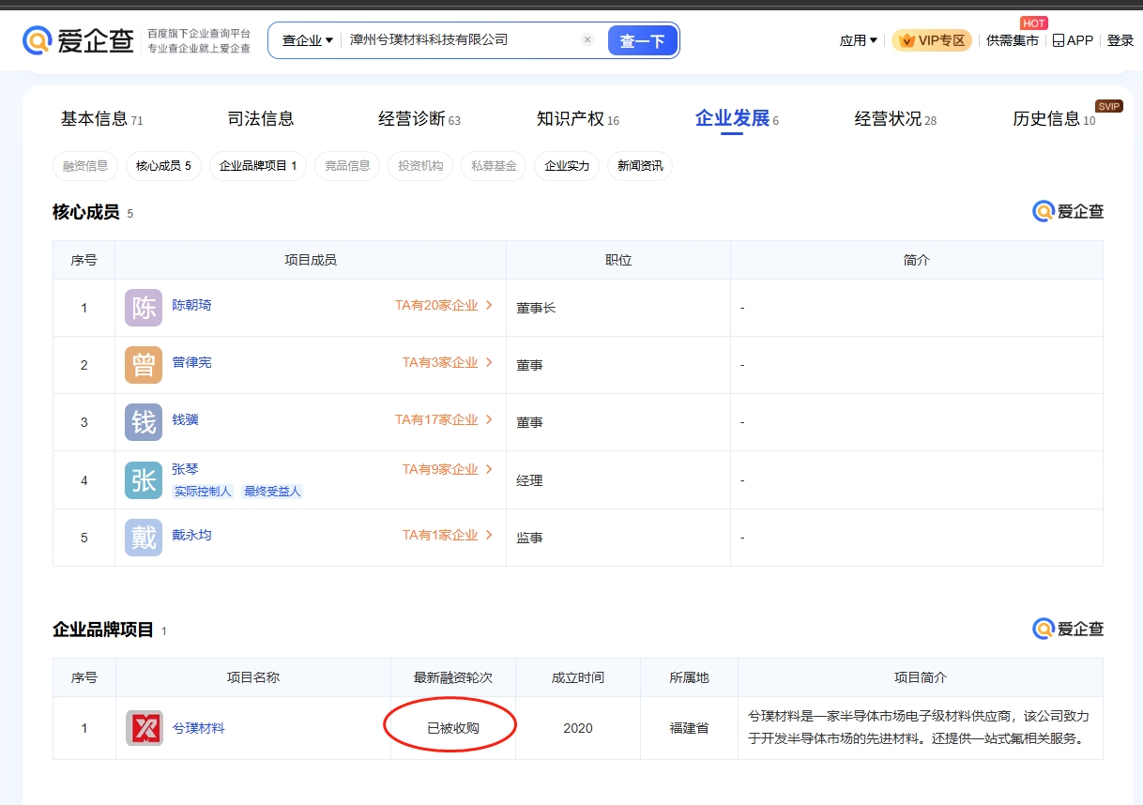Expand 钱骥's TA有17家企业 list
1143x805 pixels.
point(444,419)
